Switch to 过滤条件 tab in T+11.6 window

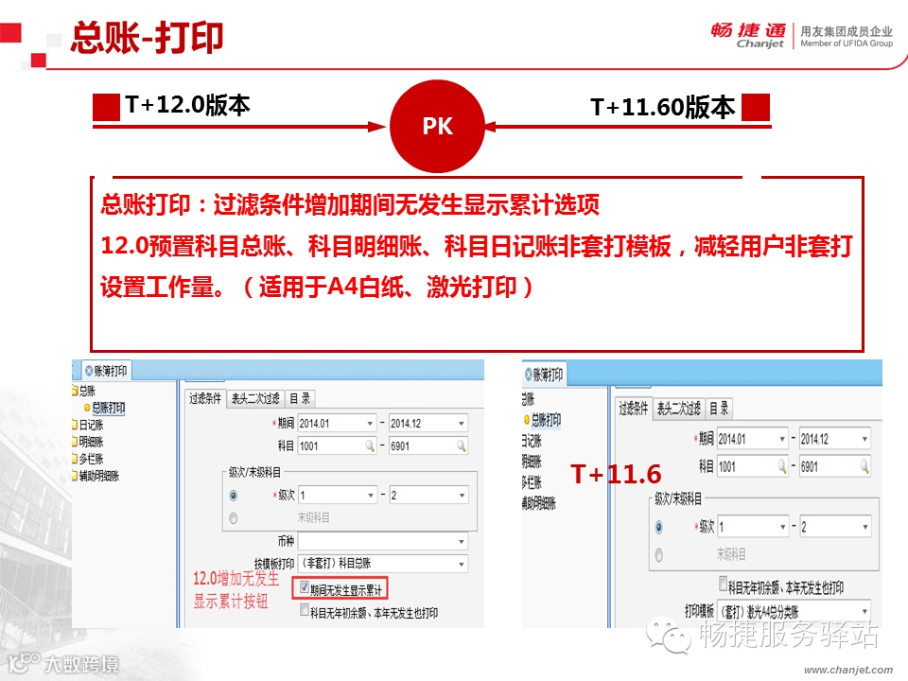tap(633, 409)
